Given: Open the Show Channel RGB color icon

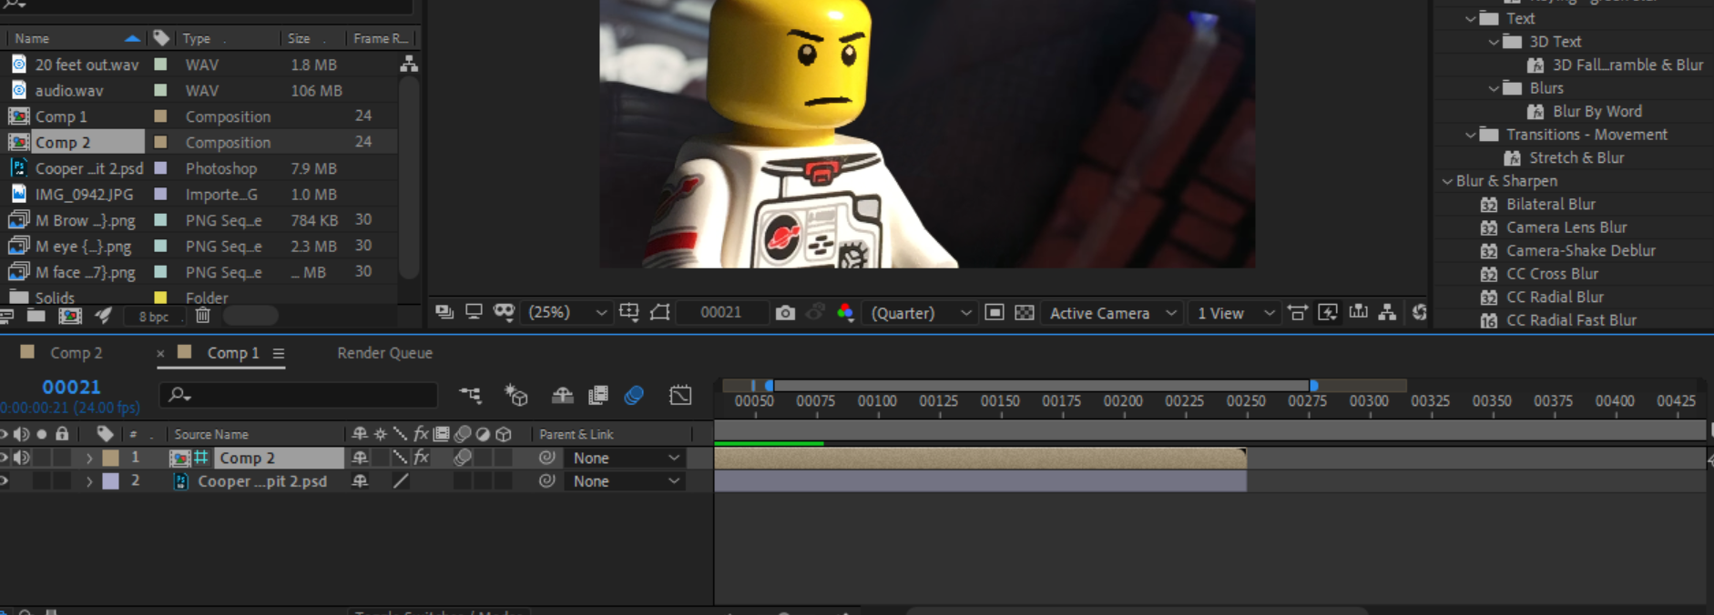Looking at the screenshot, I should tap(845, 312).
